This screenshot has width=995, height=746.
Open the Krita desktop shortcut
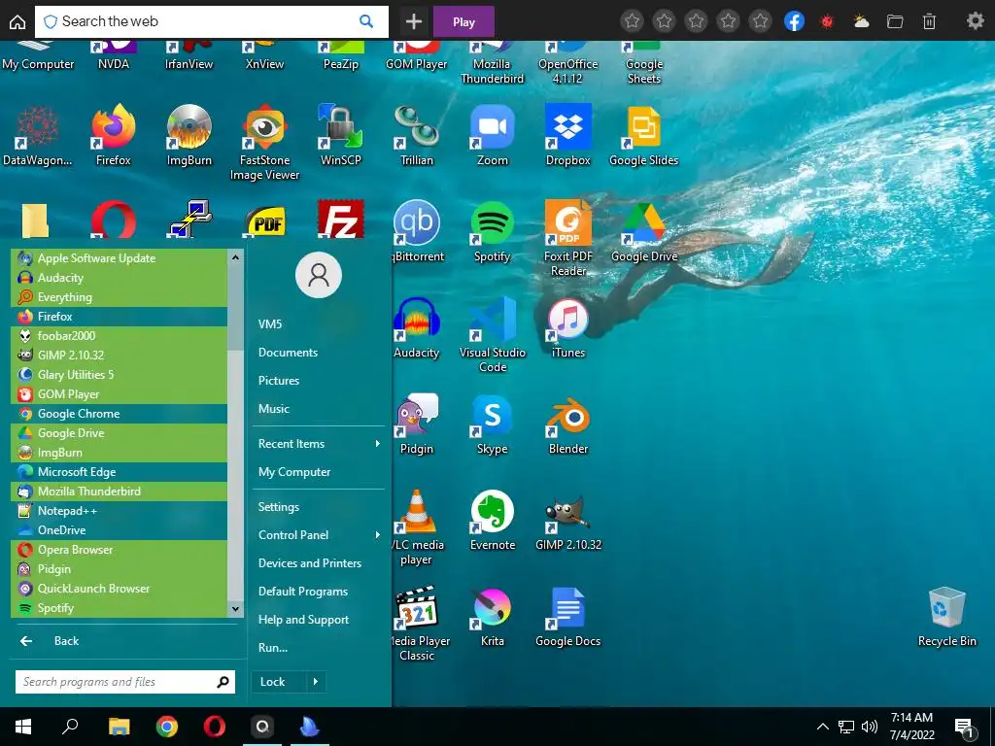[x=493, y=617]
